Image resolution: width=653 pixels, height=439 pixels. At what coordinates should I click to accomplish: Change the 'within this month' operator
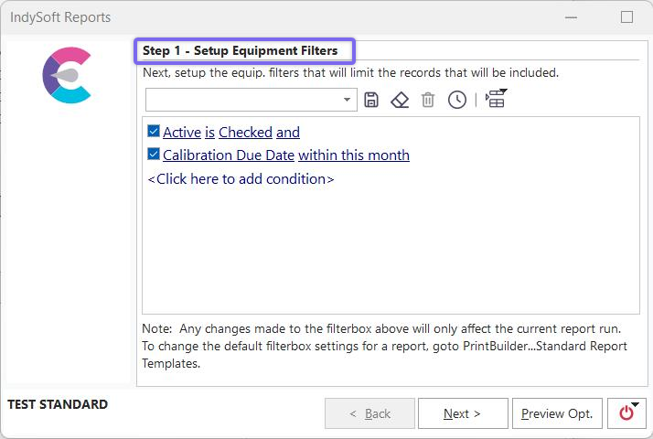(x=354, y=155)
